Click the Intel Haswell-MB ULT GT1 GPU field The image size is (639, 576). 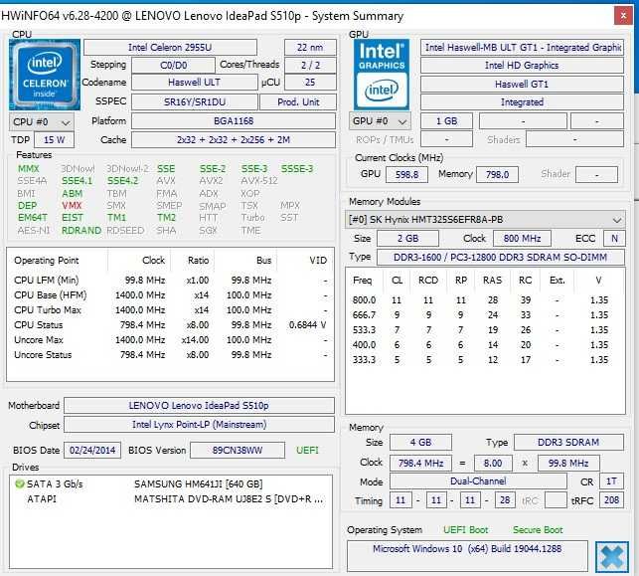[x=522, y=48]
